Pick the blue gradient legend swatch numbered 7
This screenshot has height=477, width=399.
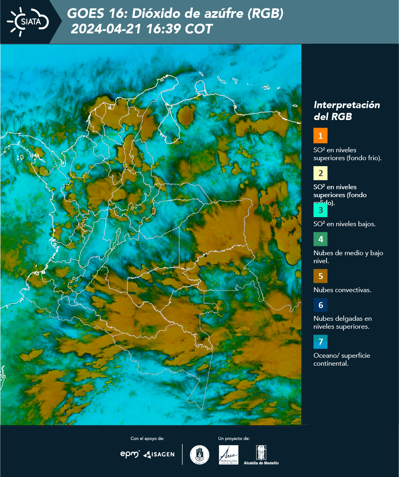point(320,342)
